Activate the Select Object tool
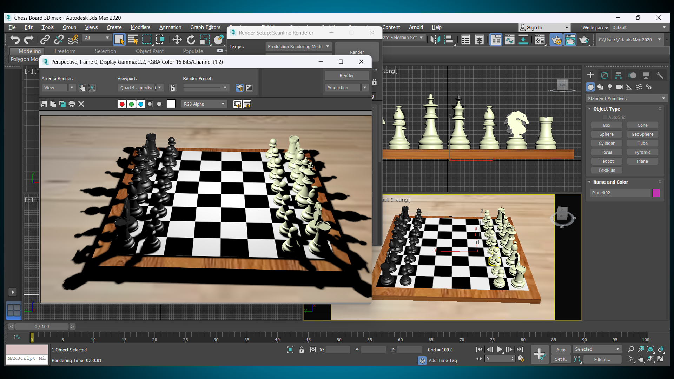The width and height of the screenshot is (674, 379). click(119, 40)
